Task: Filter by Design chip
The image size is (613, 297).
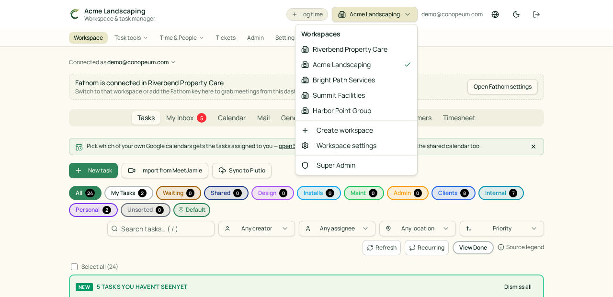Action: [x=272, y=193]
